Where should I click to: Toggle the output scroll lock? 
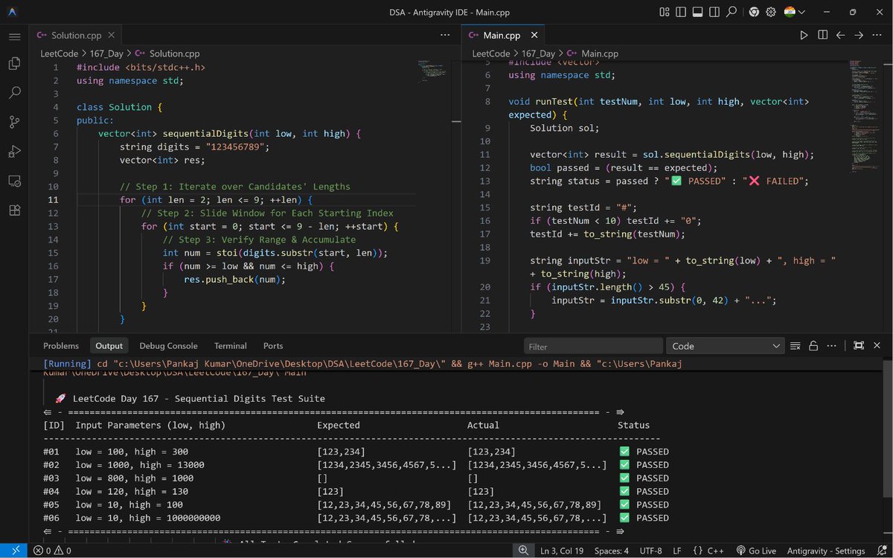click(814, 346)
